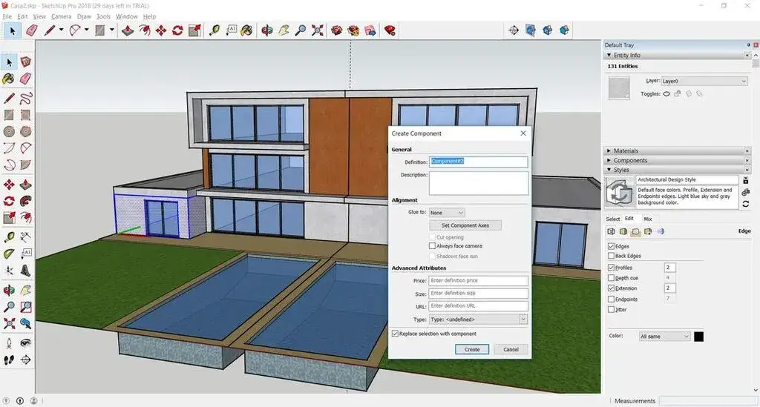Click the Send to LayOut icon

[x=370, y=30]
